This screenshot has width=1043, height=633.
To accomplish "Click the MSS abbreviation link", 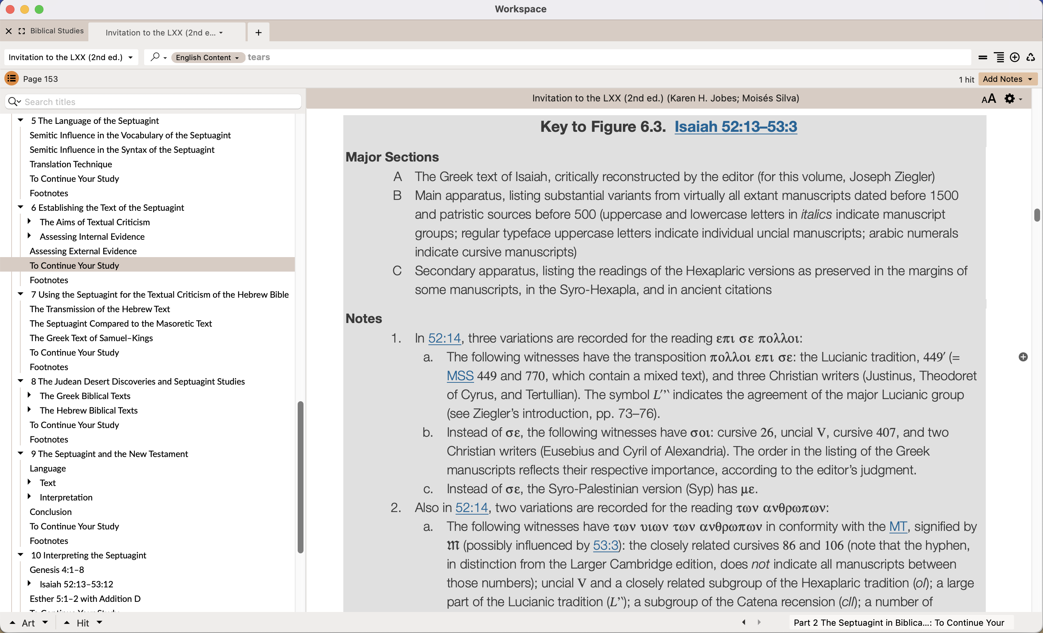I will coord(460,376).
